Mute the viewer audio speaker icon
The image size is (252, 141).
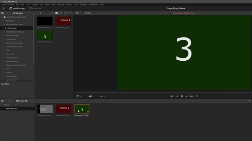click(x=90, y=96)
